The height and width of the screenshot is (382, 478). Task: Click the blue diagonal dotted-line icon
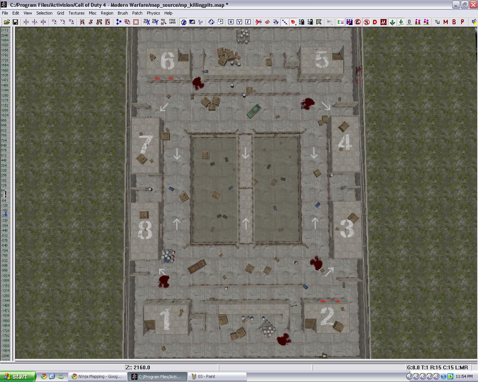click(x=285, y=22)
